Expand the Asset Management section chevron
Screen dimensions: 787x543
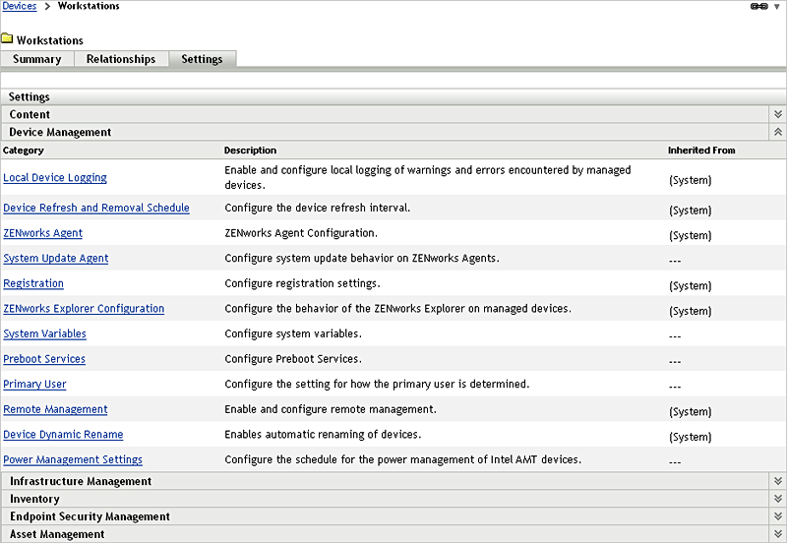[777, 534]
